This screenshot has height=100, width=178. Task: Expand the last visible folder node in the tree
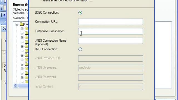click(x=22, y=82)
